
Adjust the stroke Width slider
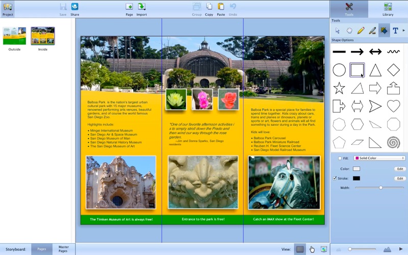380,188
